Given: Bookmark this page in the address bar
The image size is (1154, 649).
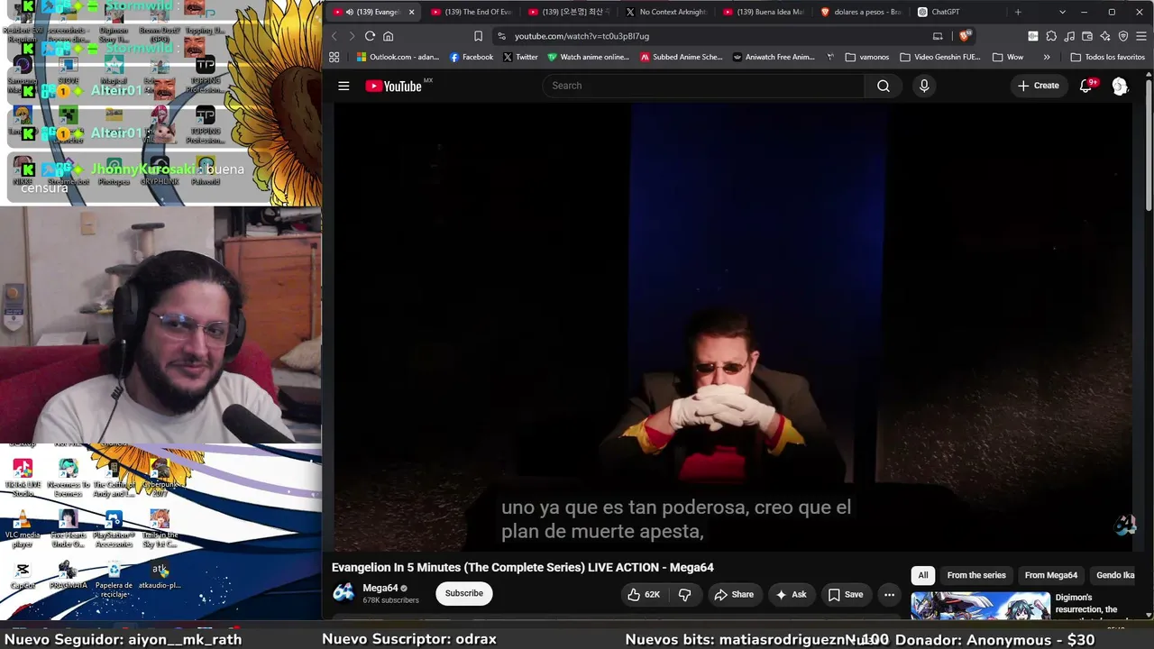Looking at the screenshot, I should coord(478,36).
